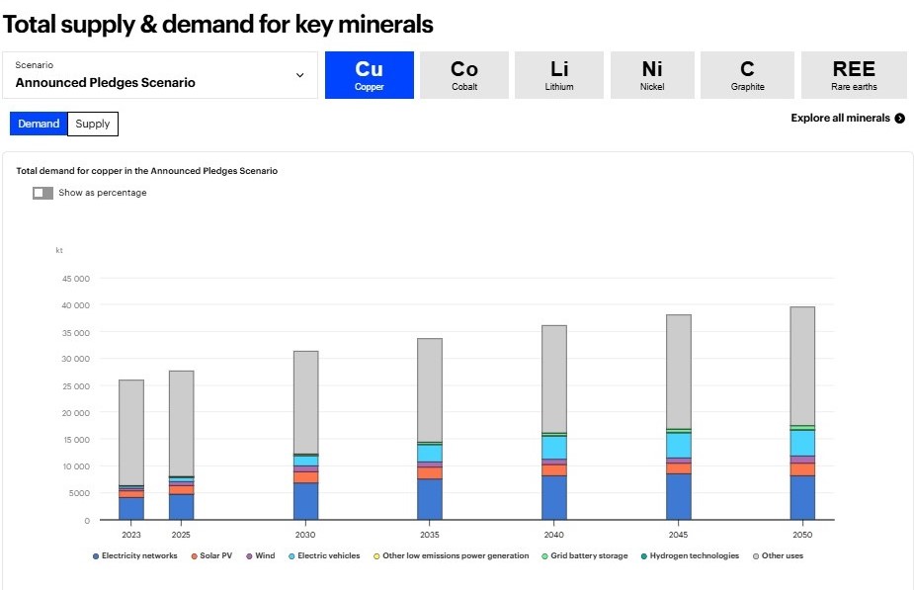Choose the Lithium mineral tile

click(x=559, y=75)
